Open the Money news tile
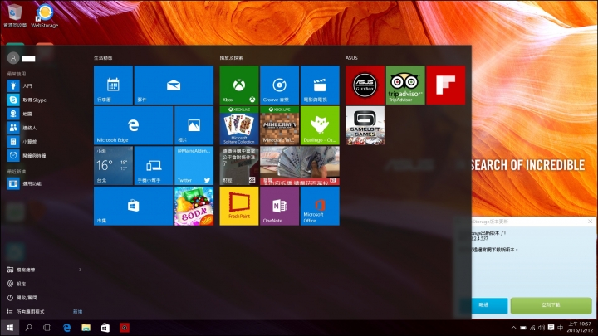598x336 pixels. 239,166
